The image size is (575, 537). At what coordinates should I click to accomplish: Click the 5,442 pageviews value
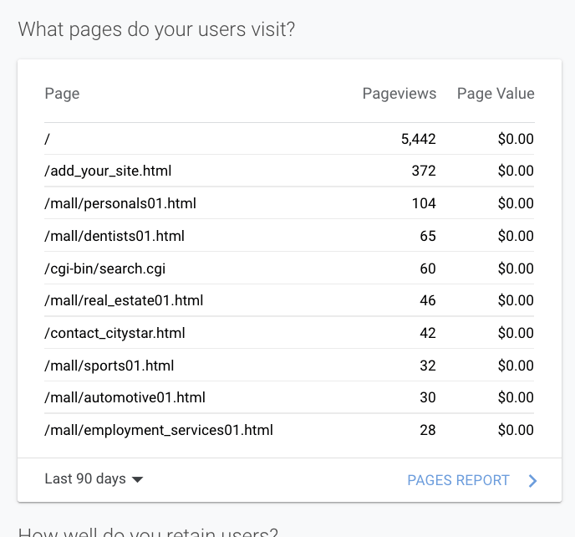pyautogui.click(x=418, y=139)
